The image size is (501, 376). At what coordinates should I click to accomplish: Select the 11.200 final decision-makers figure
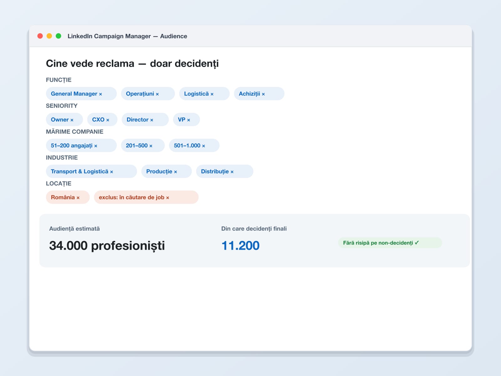point(240,246)
